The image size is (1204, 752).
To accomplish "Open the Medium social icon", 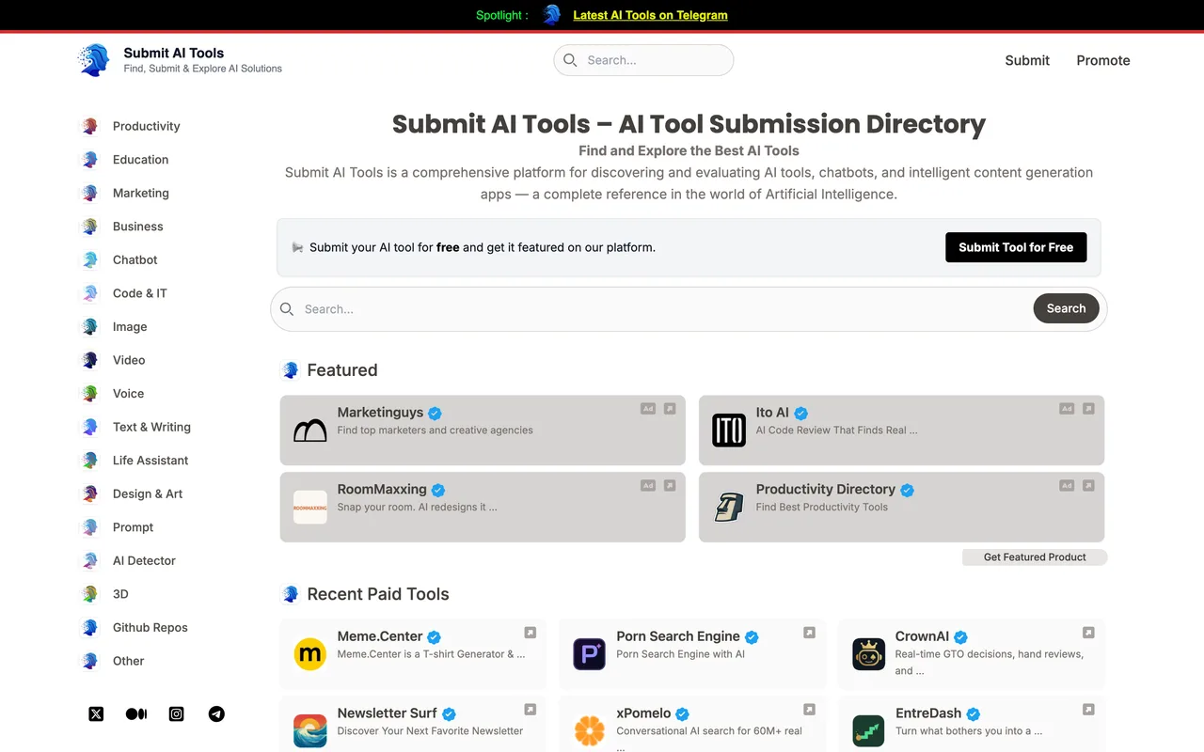I will coord(136,714).
